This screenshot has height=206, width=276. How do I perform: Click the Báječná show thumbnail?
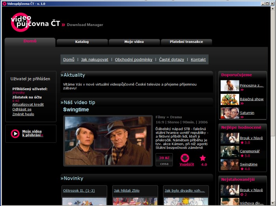coord(230,99)
